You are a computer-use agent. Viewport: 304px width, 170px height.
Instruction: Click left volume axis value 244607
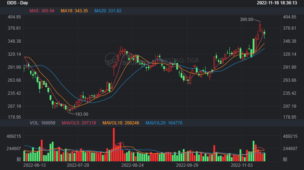point(14,149)
